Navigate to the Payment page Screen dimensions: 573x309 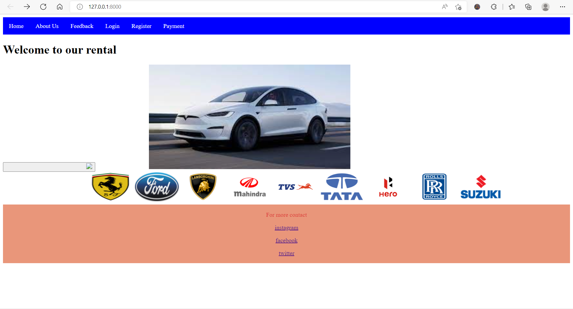(x=173, y=26)
